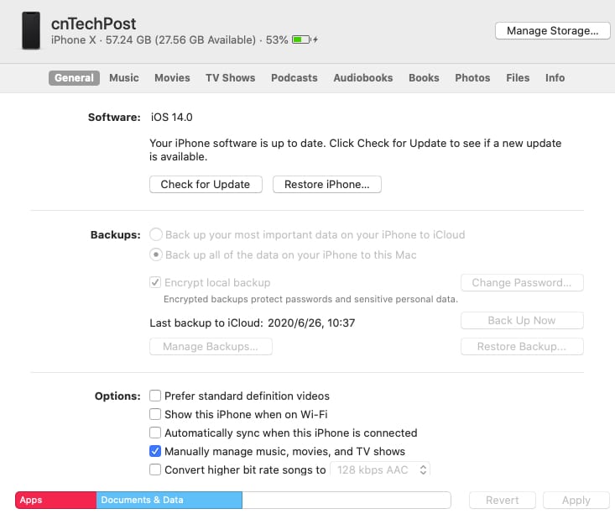Click the Back Up Now button

tap(521, 320)
